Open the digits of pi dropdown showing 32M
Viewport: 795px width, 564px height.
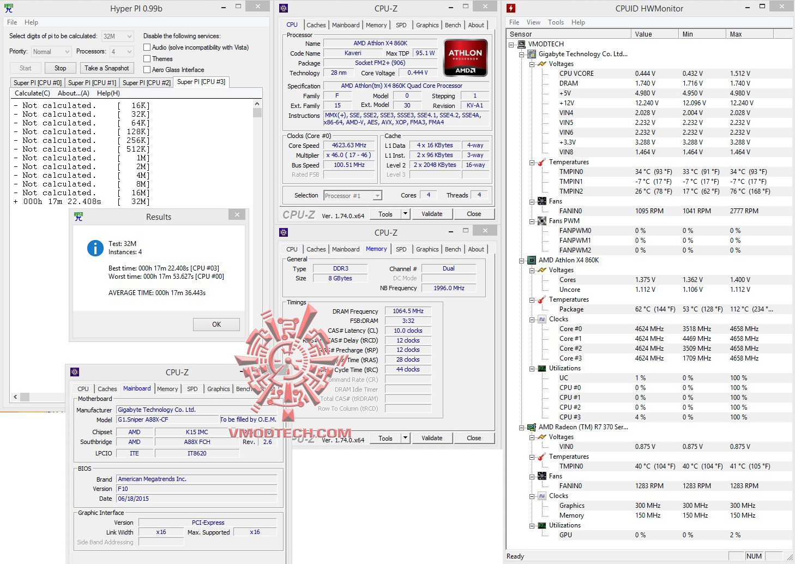[118, 37]
